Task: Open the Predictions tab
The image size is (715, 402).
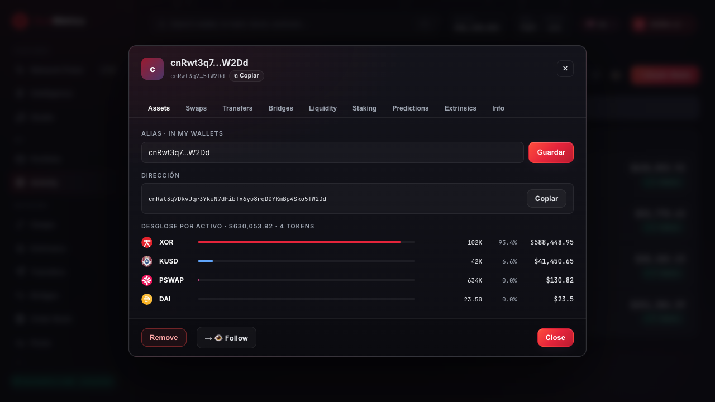Action: point(411,108)
